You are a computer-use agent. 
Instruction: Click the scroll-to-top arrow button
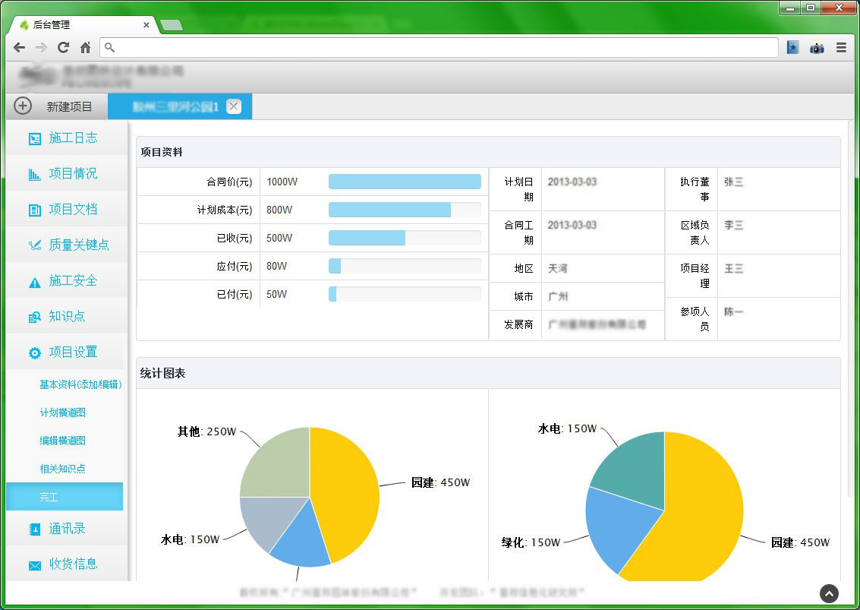pos(829,593)
